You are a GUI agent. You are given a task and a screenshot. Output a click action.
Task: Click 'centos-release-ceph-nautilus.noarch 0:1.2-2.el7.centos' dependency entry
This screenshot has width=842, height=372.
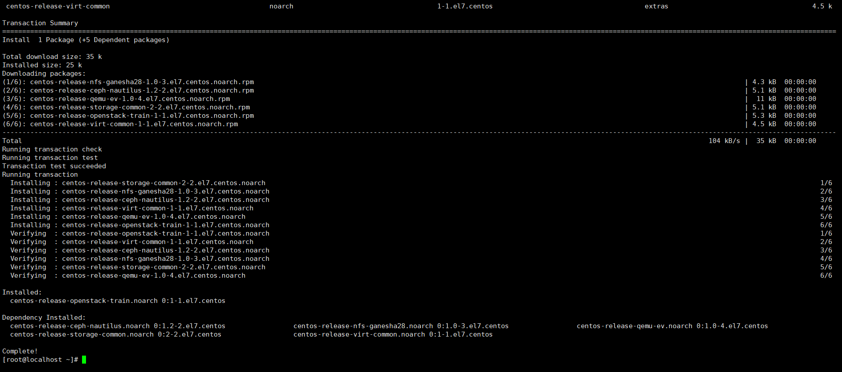[x=117, y=326]
